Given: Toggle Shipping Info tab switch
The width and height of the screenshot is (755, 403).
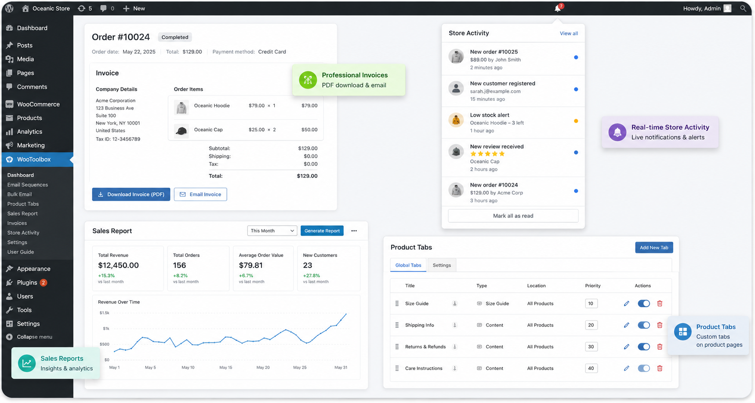Looking at the screenshot, I should (x=644, y=325).
